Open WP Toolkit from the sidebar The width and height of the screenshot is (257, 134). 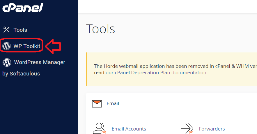(27, 46)
